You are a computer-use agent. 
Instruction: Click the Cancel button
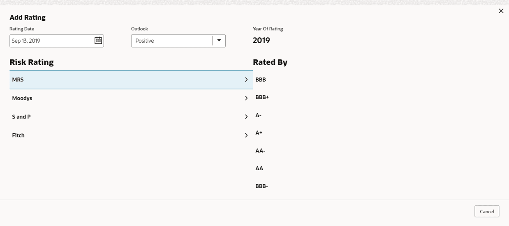coord(487,211)
